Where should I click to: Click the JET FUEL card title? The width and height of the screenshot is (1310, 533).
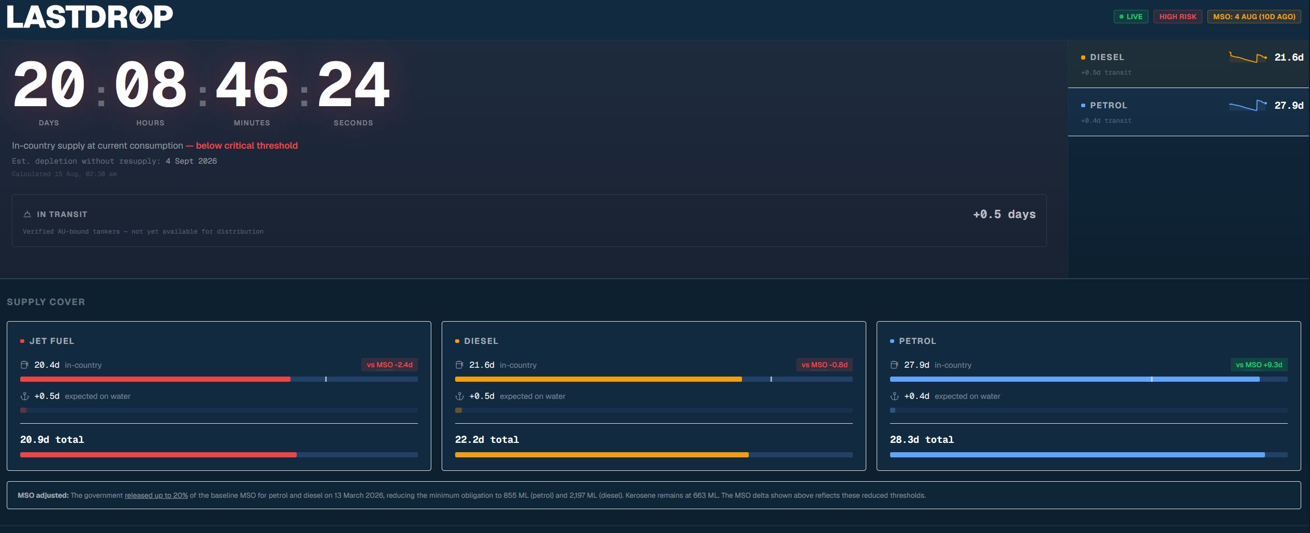[x=52, y=341]
